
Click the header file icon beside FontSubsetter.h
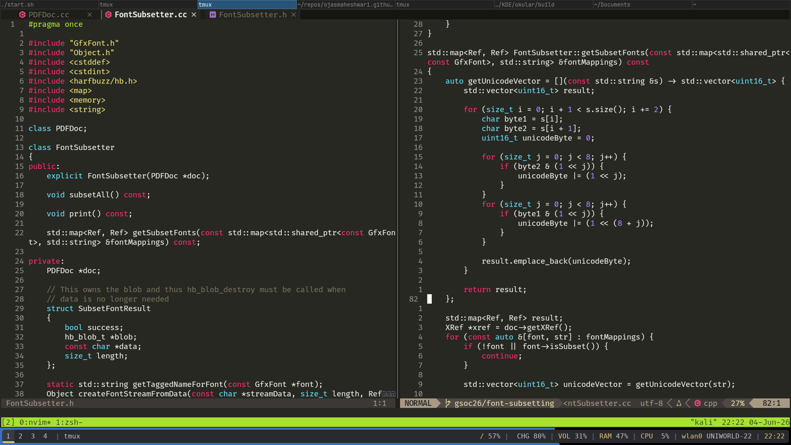[213, 15]
